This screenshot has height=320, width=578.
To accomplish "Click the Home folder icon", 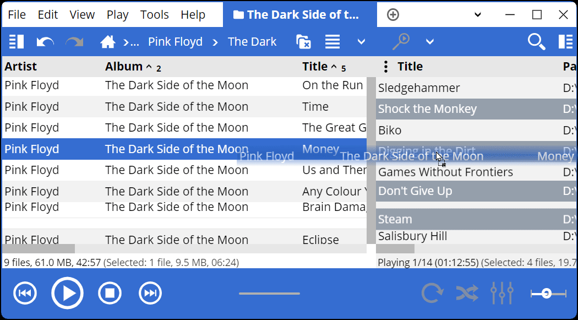I will (x=107, y=42).
